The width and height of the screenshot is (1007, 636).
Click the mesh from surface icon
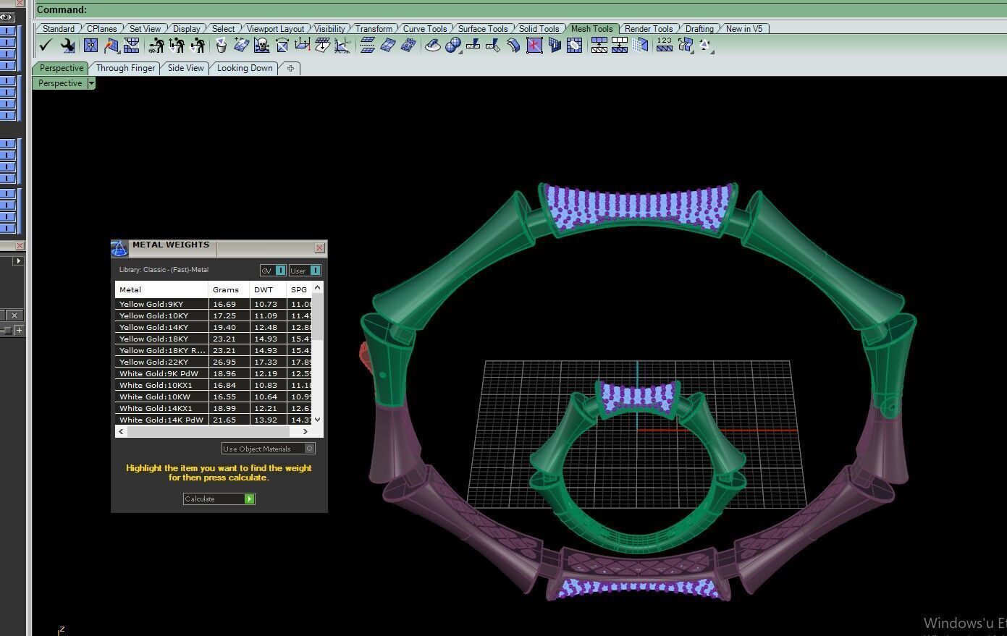coord(111,46)
